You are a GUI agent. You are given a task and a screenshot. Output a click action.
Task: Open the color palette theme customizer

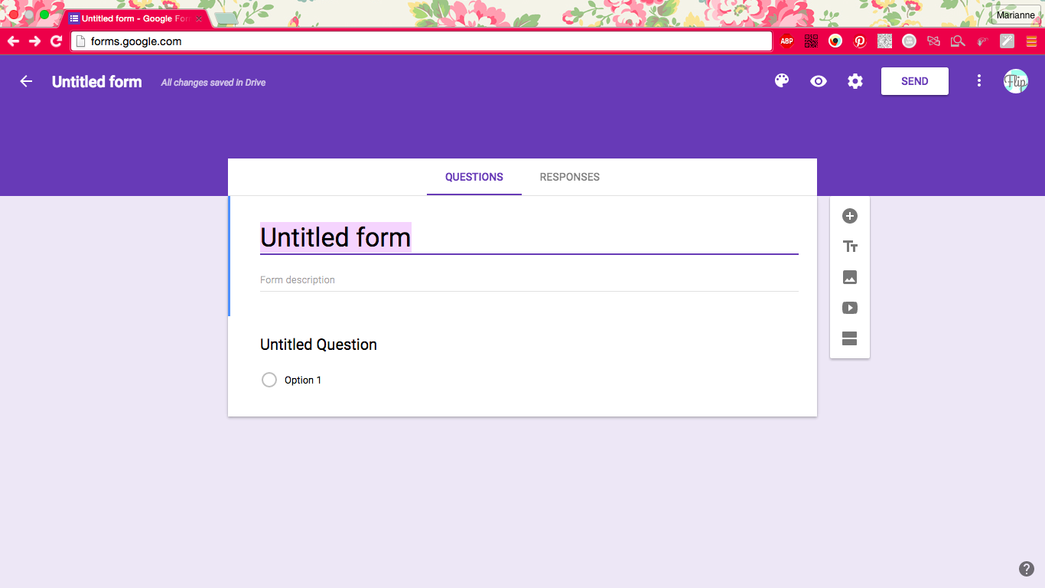[x=781, y=81]
